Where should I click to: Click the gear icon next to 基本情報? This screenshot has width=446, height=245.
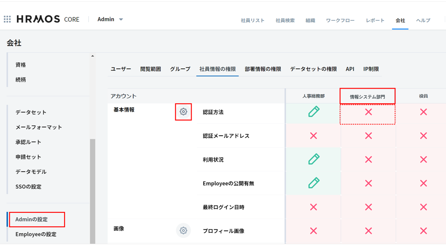pos(183,112)
